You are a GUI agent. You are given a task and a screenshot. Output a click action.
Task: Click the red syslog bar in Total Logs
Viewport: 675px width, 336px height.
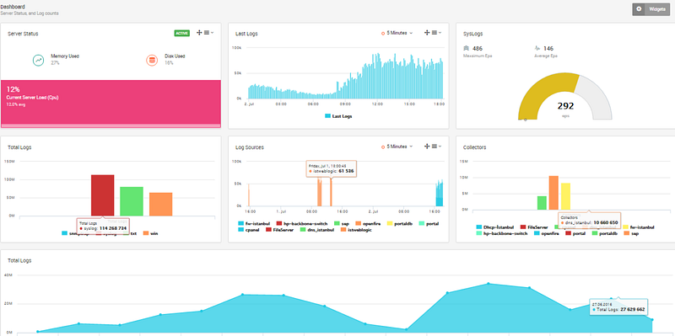[x=102, y=195]
